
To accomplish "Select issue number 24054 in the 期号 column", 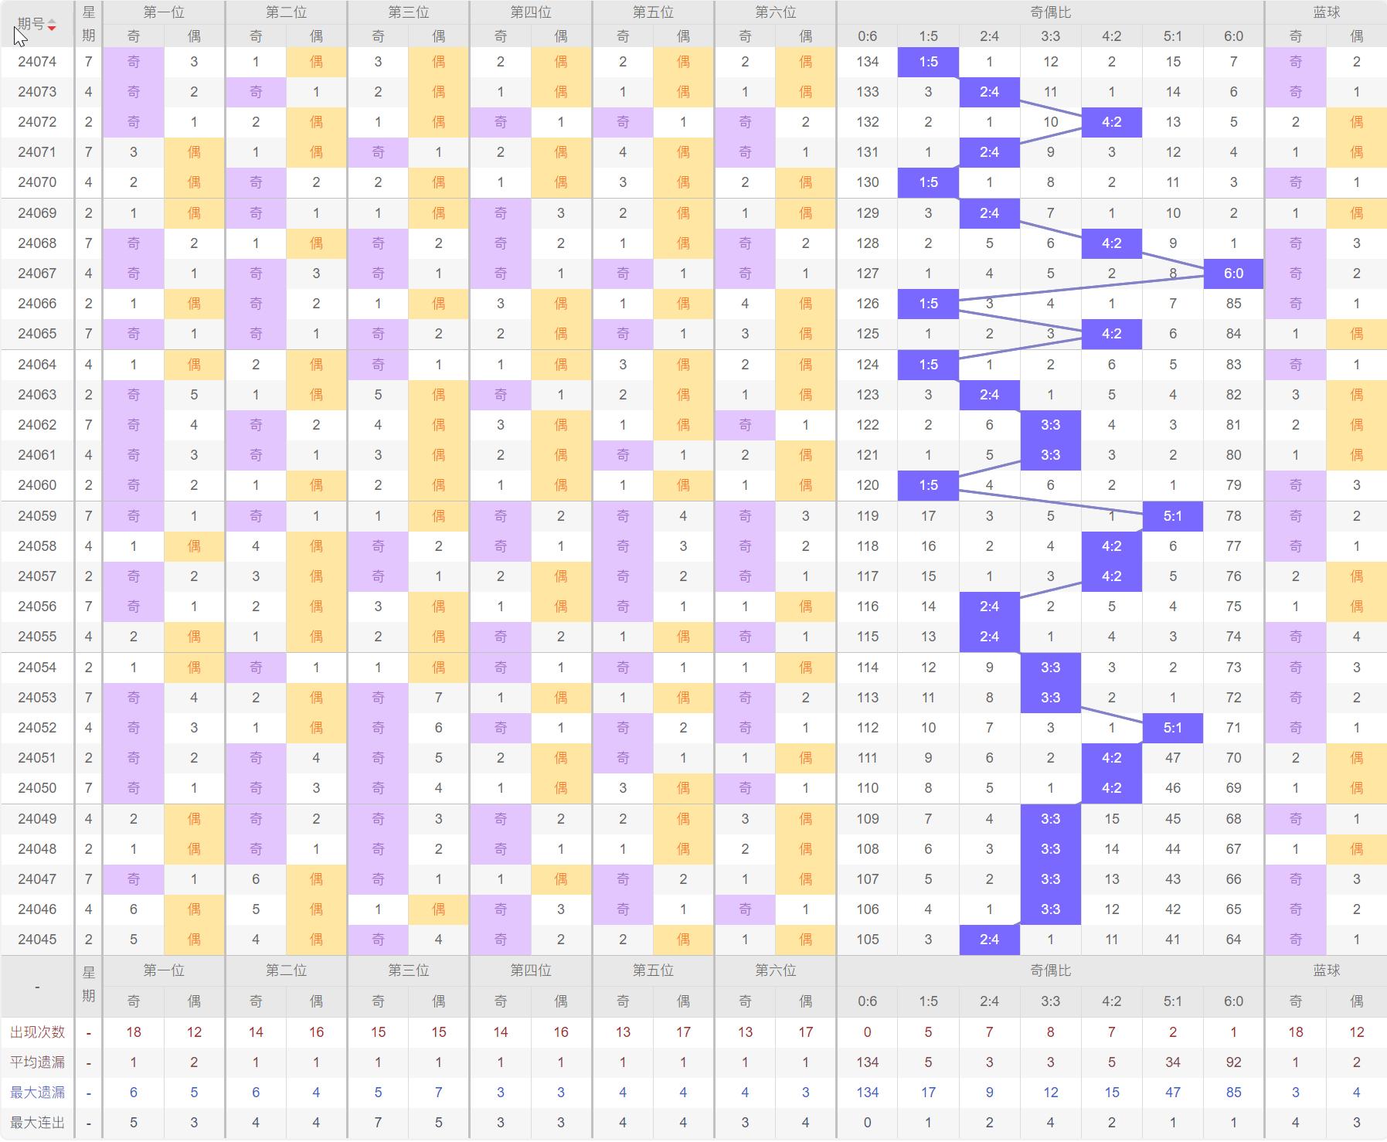I will point(37,668).
